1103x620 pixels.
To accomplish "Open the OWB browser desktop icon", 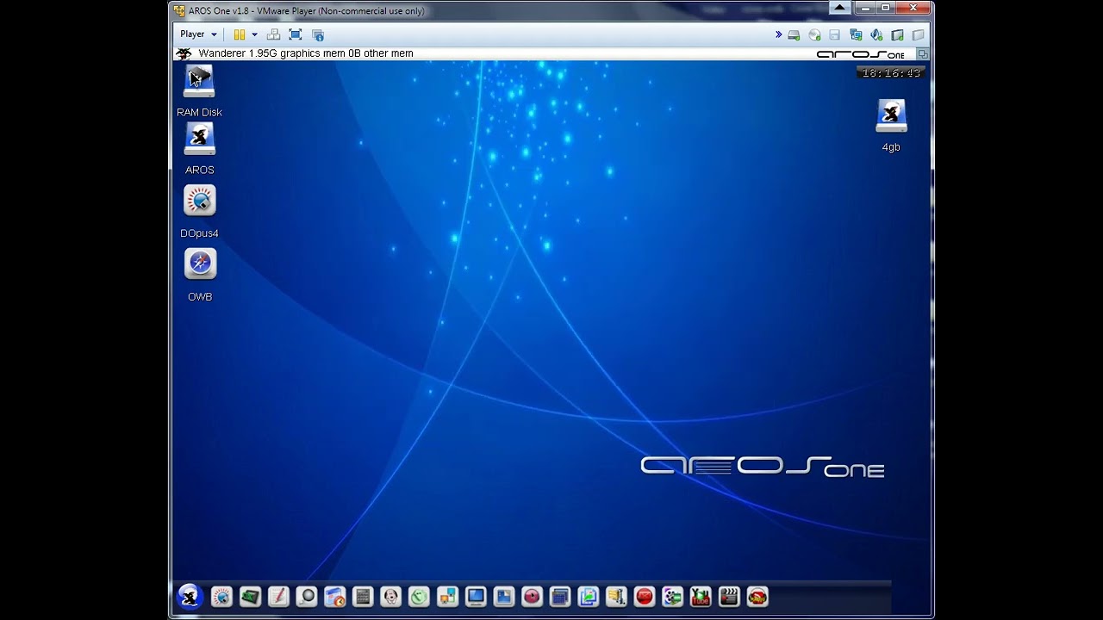I will 200,264.
